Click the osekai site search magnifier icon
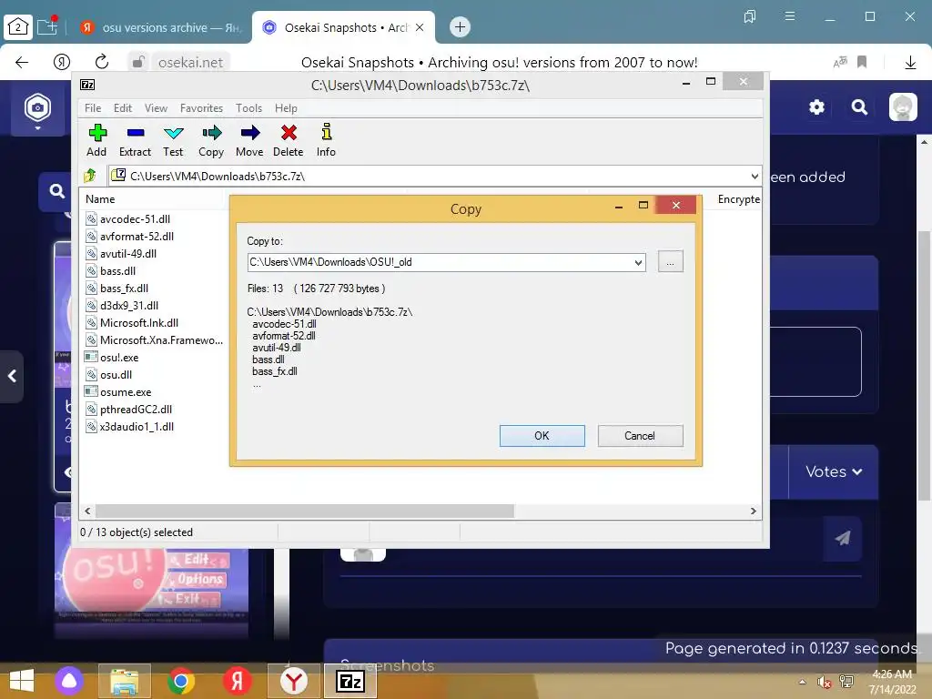Viewport: 932px width, 699px height. pos(859,107)
